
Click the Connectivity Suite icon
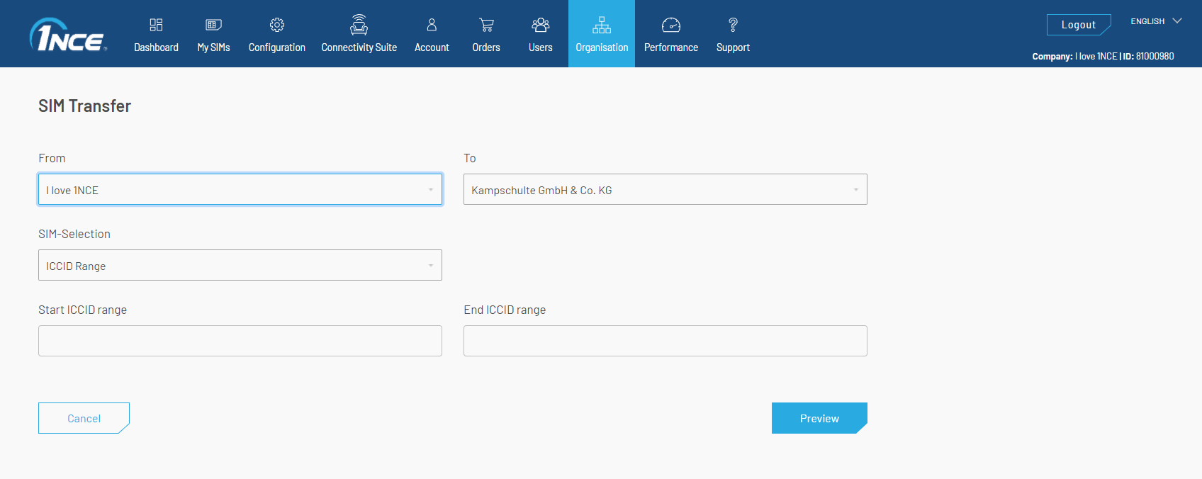click(x=359, y=25)
